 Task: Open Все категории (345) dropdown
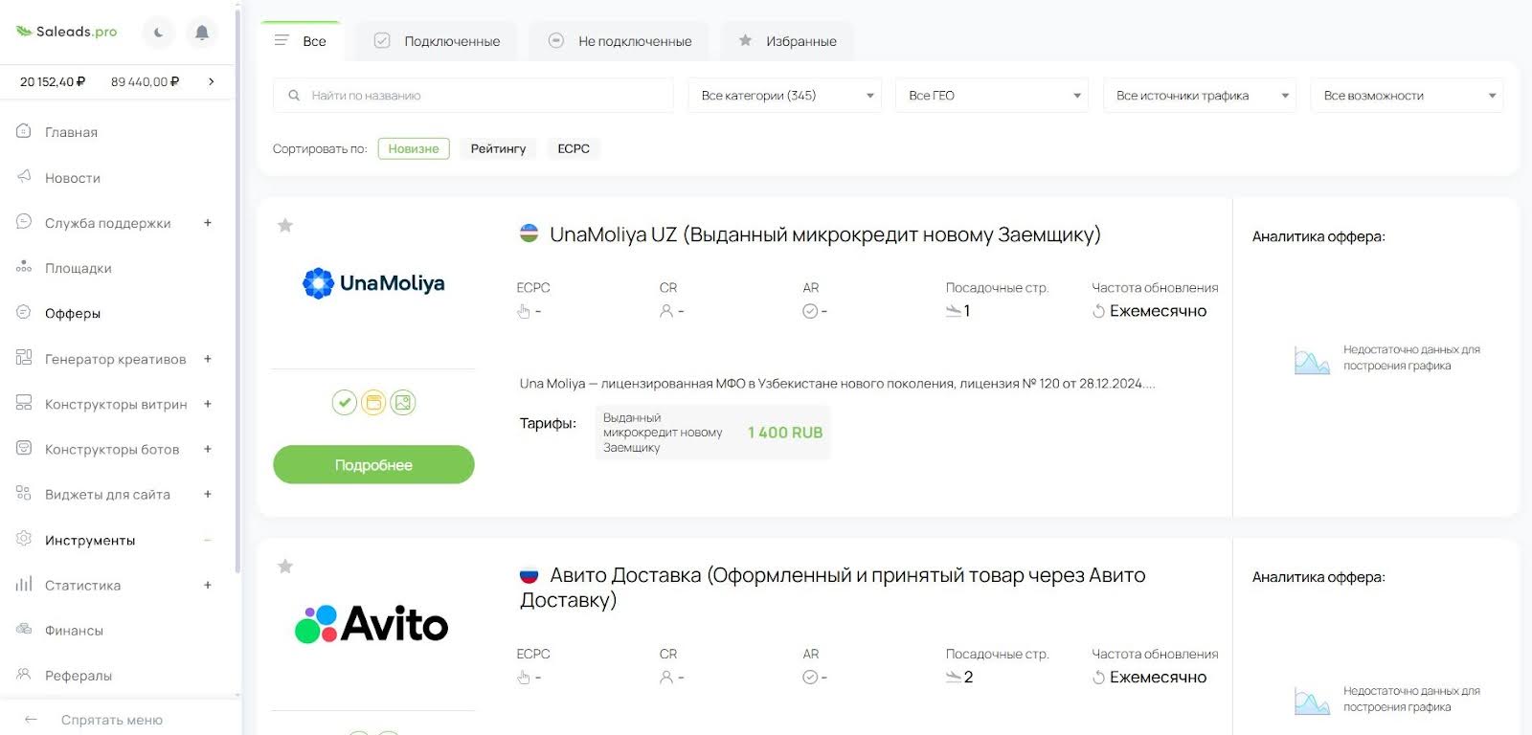(784, 96)
